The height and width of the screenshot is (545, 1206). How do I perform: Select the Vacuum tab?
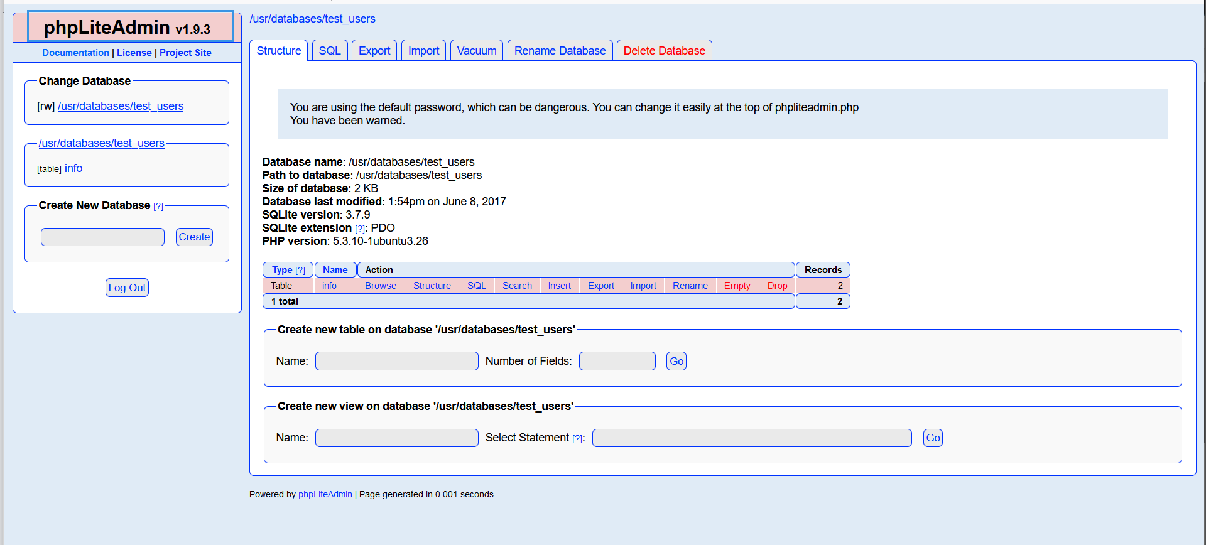click(477, 51)
